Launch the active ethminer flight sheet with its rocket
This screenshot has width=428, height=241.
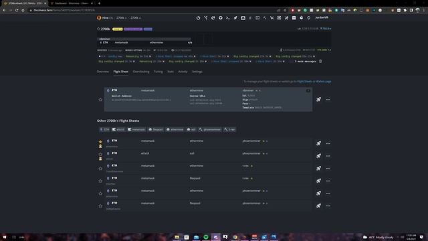[318, 100]
